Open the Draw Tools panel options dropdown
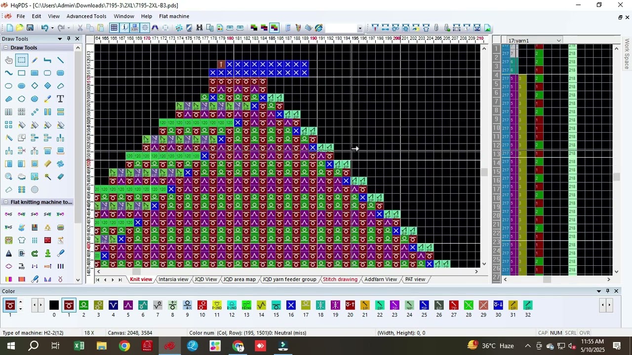The height and width of the screenshot is (355, 632). pyautogui.click(x=60, y=38)
